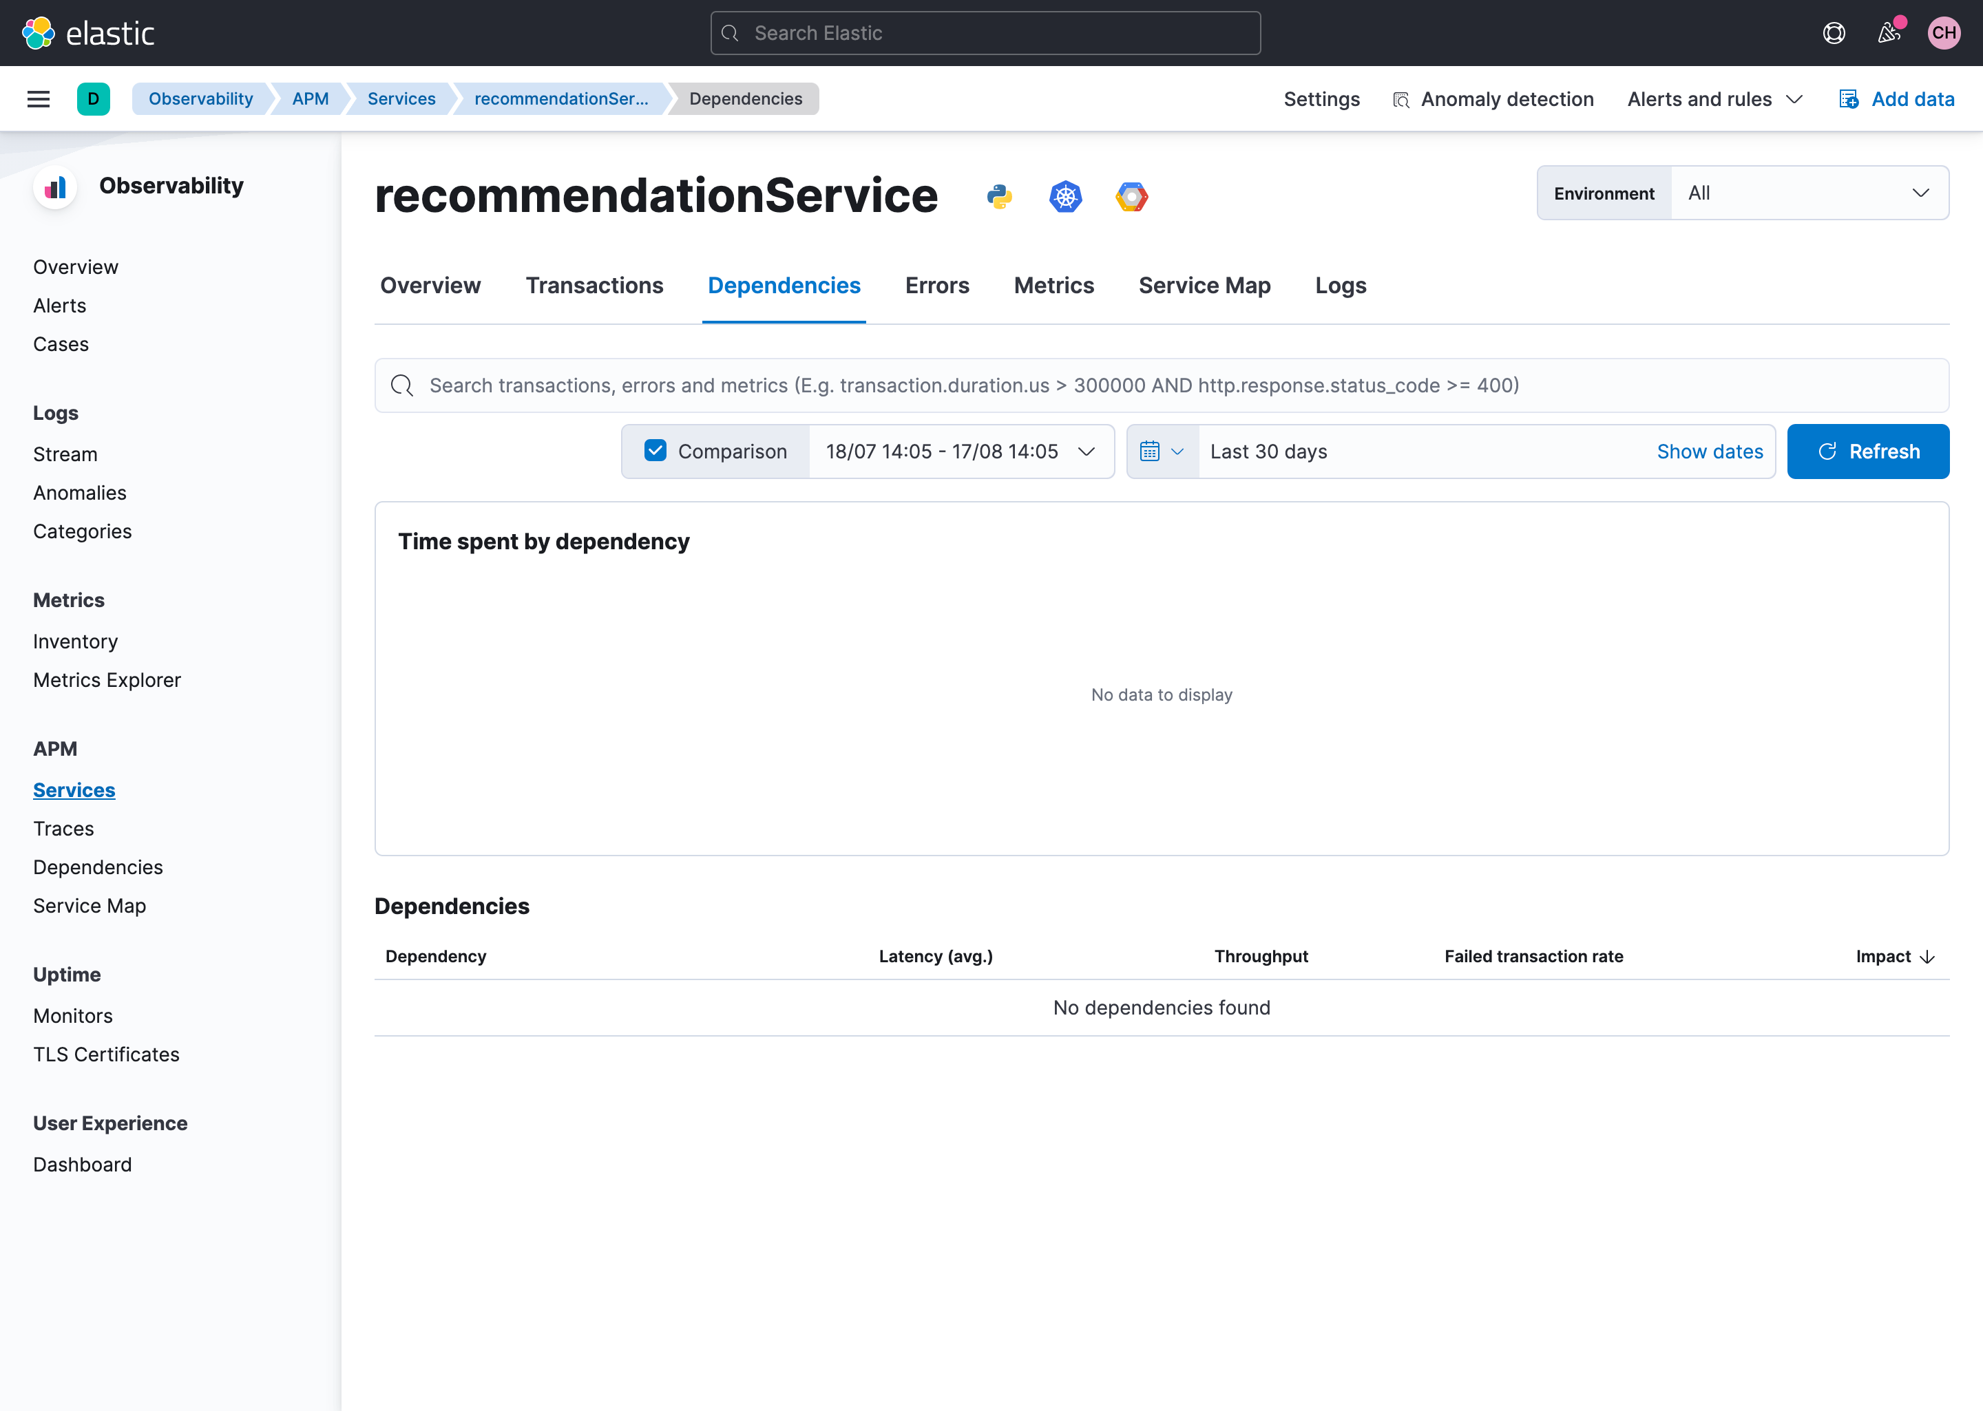Open Anomaly detection settings
The image size is (1983, 1411).
pyautogui.click(x=1493, y=99)
